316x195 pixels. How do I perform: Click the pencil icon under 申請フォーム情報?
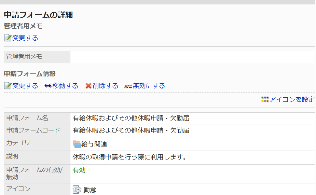click(8, 86)
